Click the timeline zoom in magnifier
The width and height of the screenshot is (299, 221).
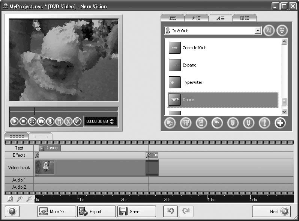(x=19, y=199)
